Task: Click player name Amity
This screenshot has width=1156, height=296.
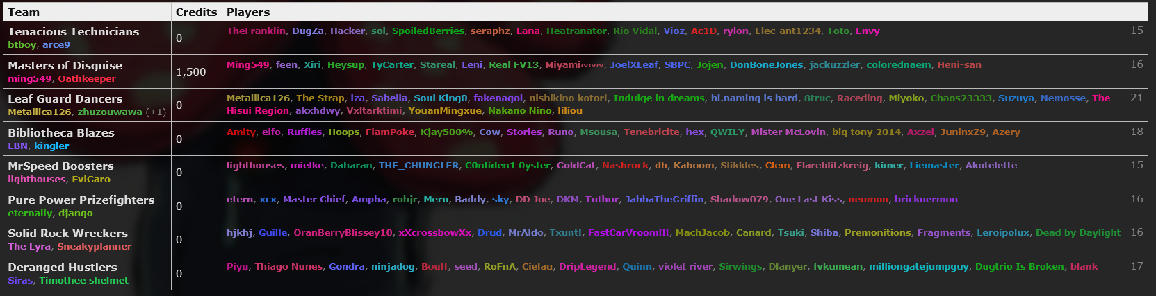Action: pos(241,132)
